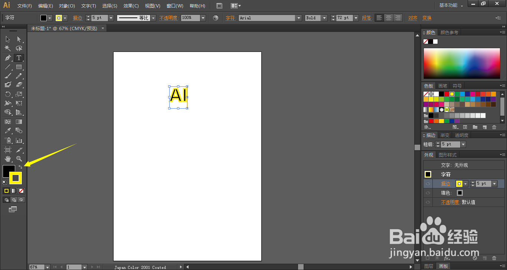This screenshot has width=507, height=270.
Task: Select the Pencil tool
Action: coord(19,76)
